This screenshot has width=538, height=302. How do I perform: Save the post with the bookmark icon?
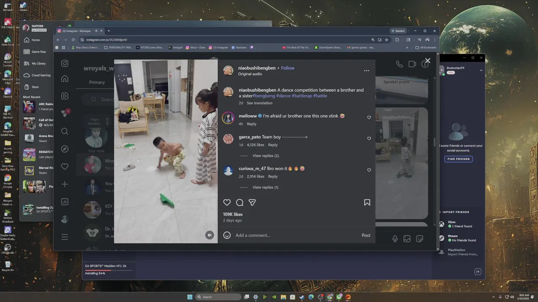[367, 203]
